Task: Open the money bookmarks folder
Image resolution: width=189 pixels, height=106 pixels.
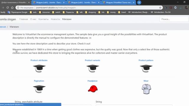Action: (x=111, y=12)
